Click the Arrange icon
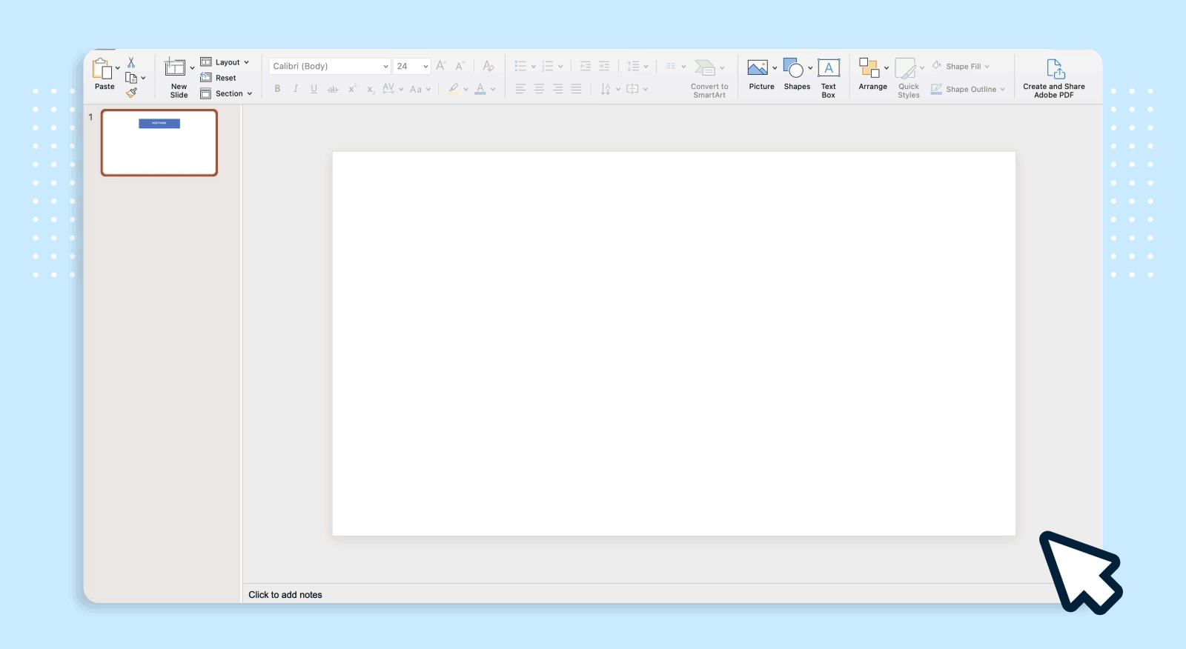 tap(869, 68)
